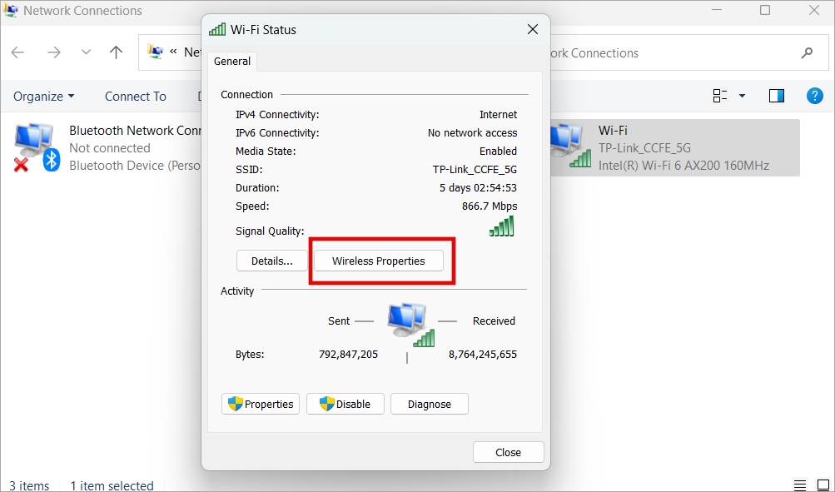The height and width of the screenshot is (492, 835).
Task: Switch to the General tab
Action: [231, 61]
